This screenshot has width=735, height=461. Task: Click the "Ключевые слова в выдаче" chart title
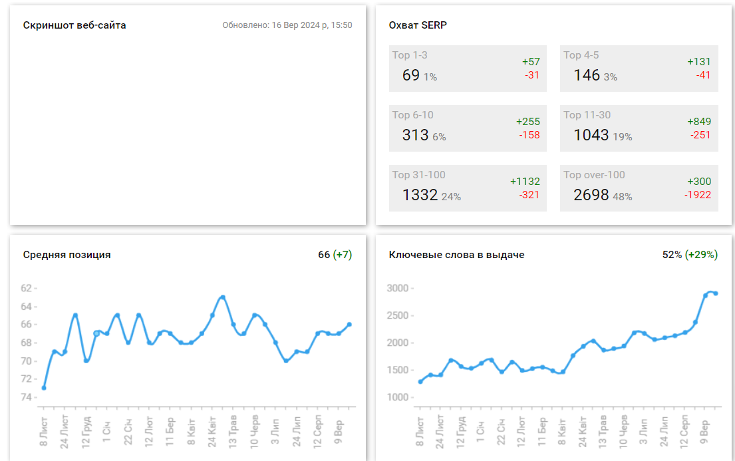click(456, 255)
